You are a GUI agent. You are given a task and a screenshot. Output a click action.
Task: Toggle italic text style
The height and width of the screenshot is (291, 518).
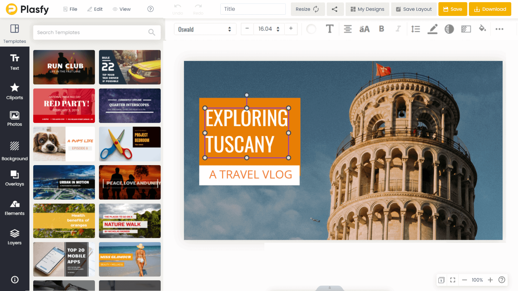click(x=398, y=29)
